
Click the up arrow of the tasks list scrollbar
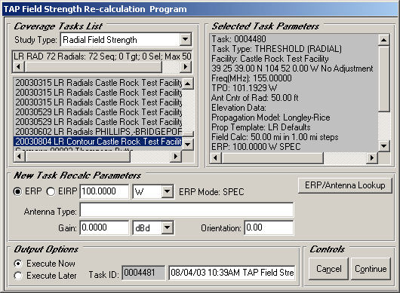pos(188,84)
